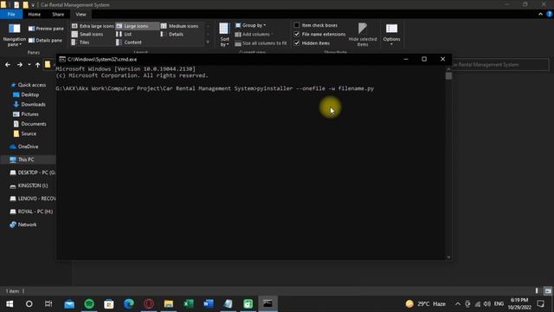
Task: Open the Group by dropdown
Action: tap(250, 25)
